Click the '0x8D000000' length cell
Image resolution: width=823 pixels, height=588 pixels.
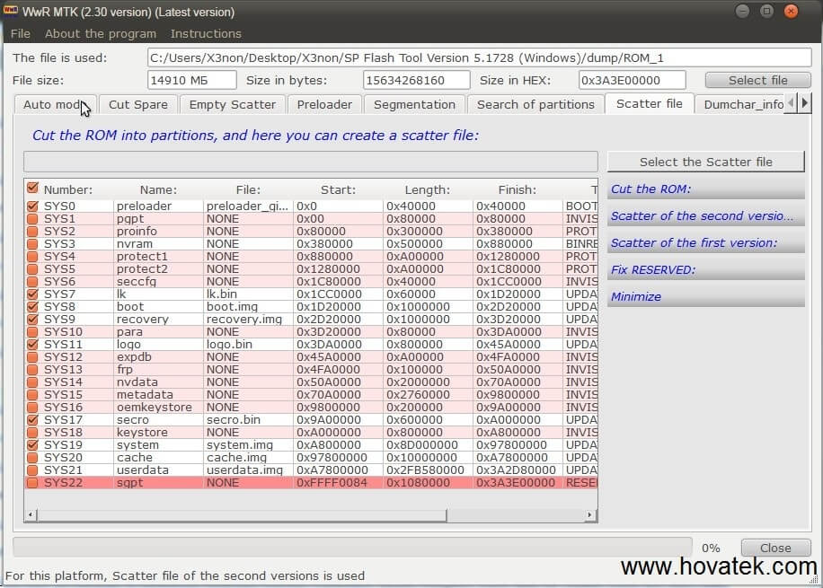coord(428,445)
